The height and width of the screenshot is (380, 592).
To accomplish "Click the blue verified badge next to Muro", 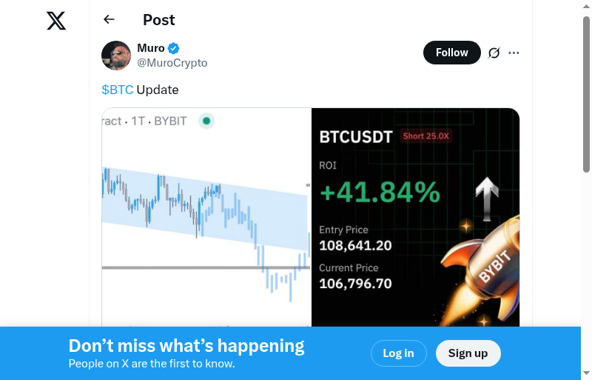I will 174,49.
